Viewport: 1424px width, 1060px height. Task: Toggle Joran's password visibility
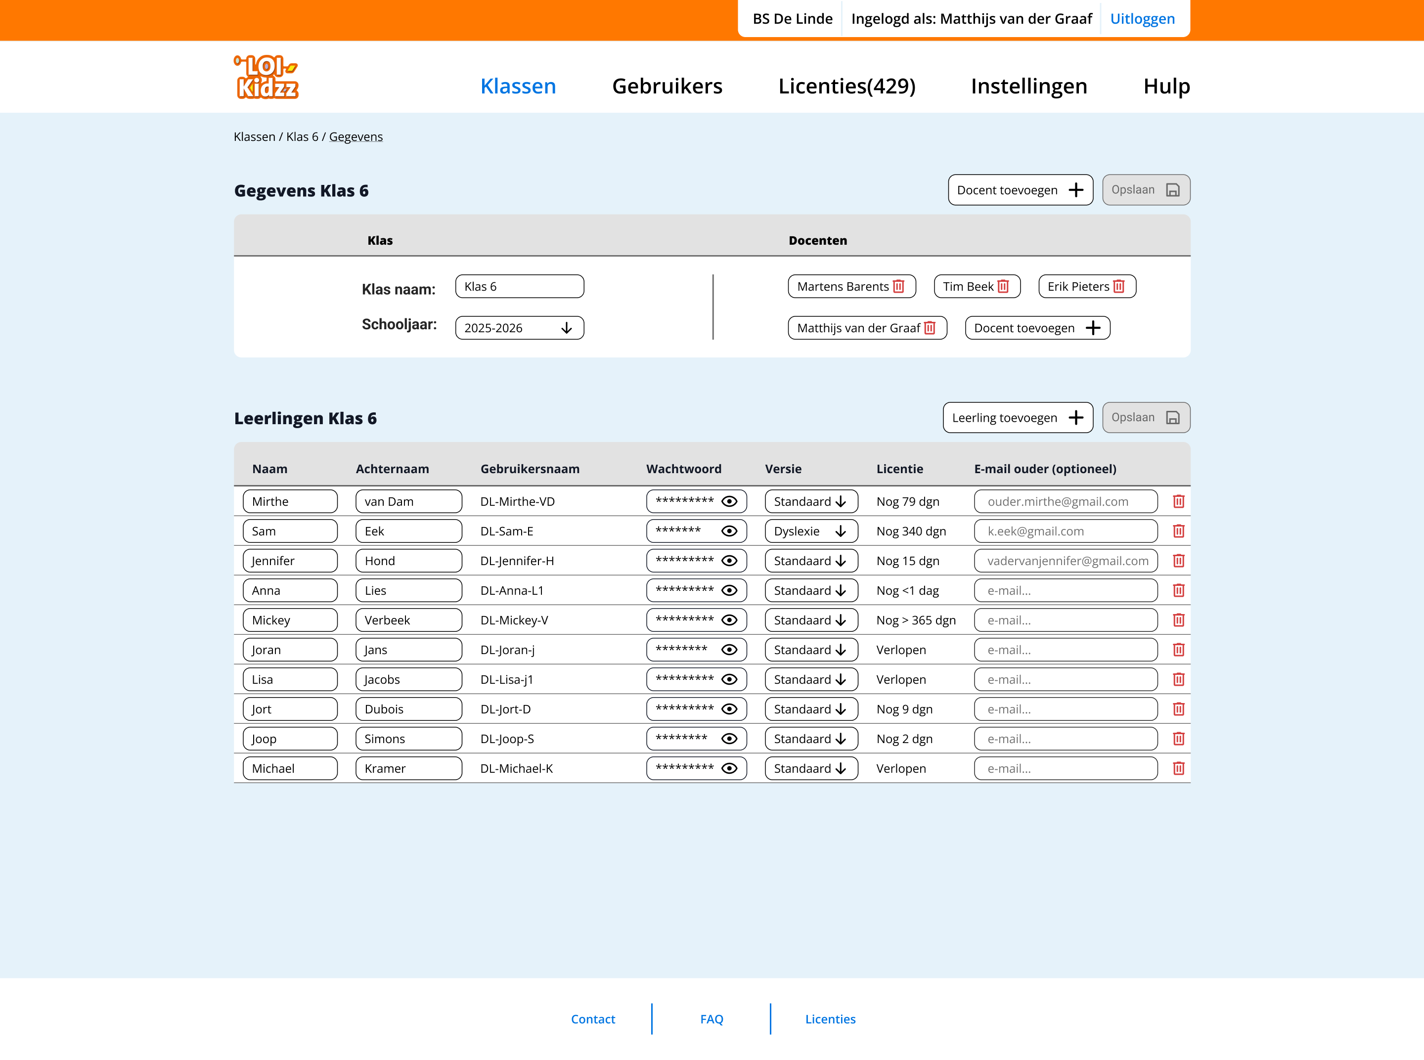(x=729, y=649)
